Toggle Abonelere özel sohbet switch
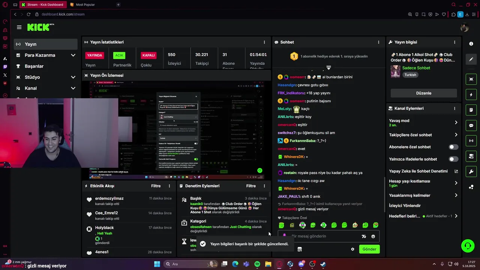Screen dimensions: 480x270 pyautogui.click(x=453, y=147)
